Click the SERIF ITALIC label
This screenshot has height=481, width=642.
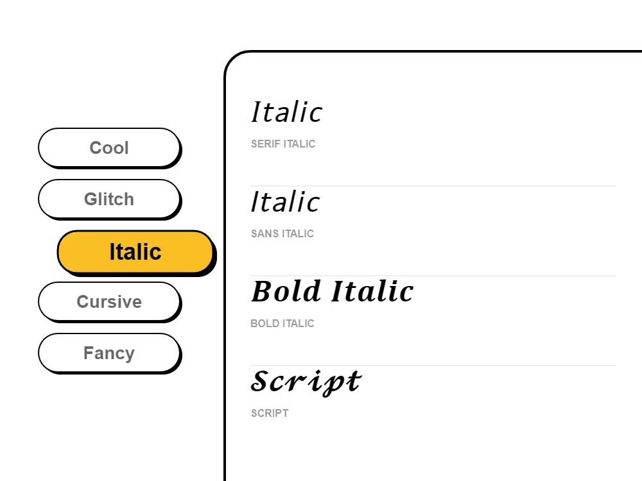282,144
